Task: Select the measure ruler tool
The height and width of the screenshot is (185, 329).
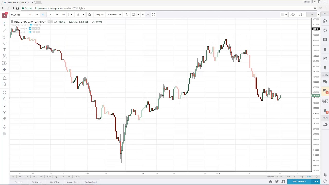Action: pos(4,78)
